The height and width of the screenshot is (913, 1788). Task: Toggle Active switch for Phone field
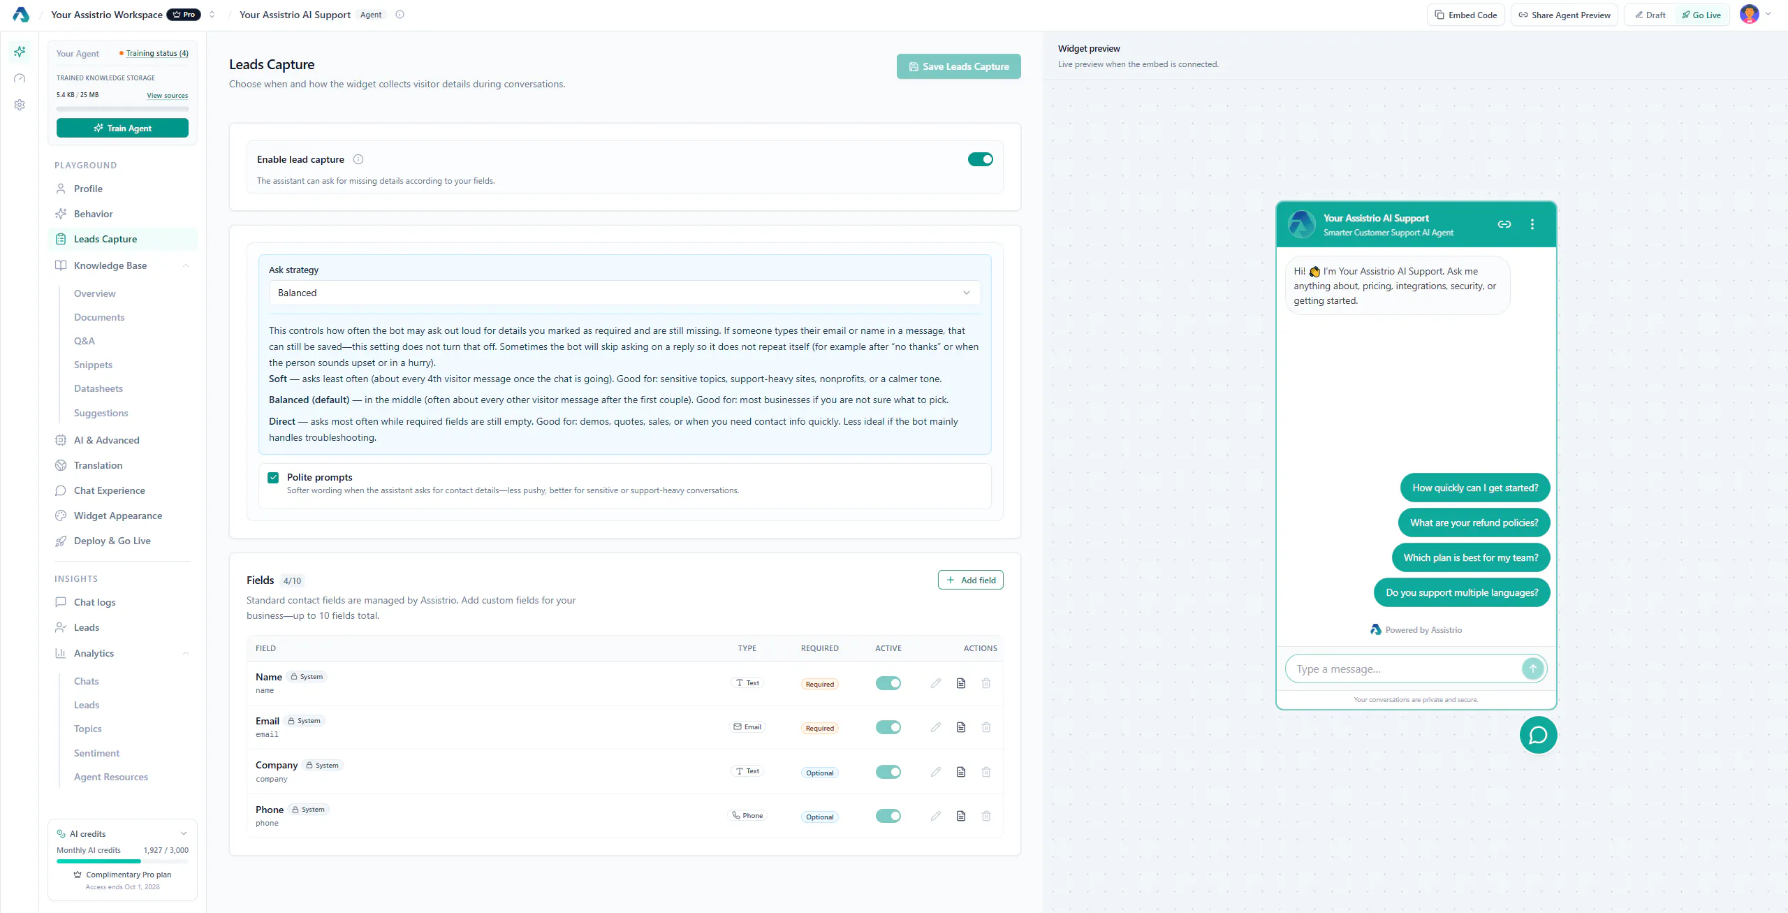pos(888,816)
